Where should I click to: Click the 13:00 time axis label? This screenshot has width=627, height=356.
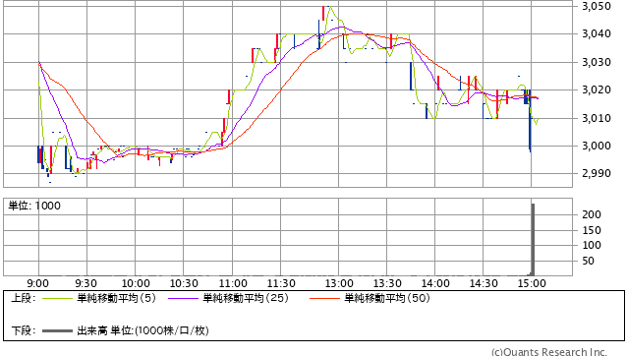click(x=339, y=283)
